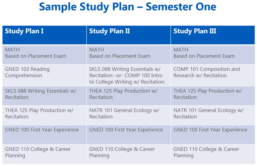Select the COMP 101 Composition and Research cell
257x166 pixels.
tap(207, 72)
